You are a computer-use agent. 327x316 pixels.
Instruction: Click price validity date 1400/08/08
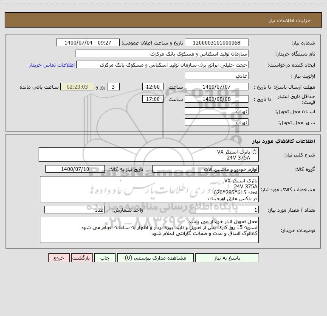coord(217,99)
